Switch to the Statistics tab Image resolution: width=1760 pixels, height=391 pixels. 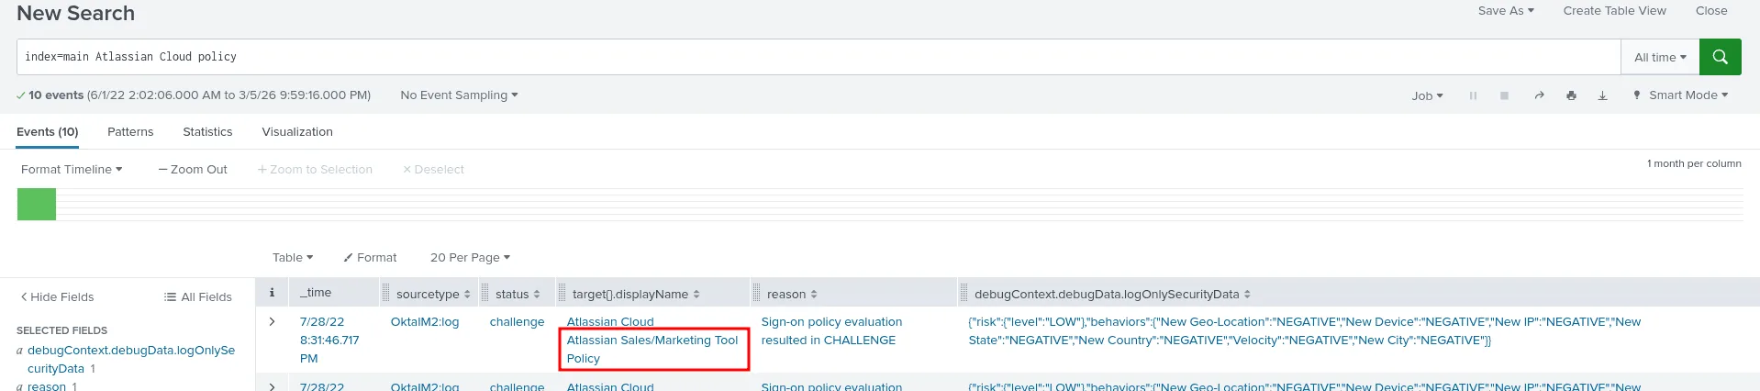pyautogui.click(x=207, y=132)
